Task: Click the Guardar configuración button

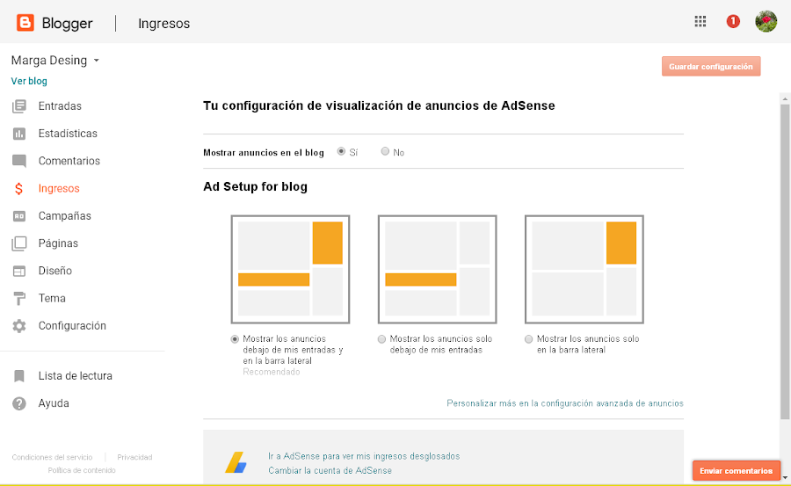Action: click(711, 66)
